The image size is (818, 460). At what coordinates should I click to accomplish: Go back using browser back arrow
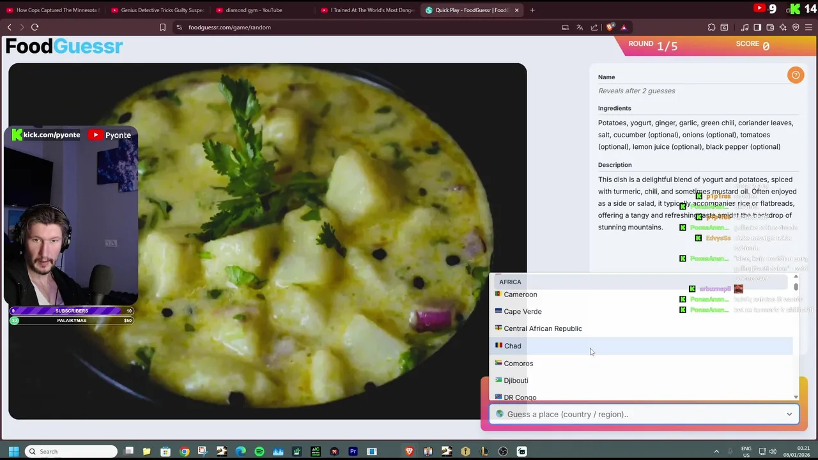[10, 27]
